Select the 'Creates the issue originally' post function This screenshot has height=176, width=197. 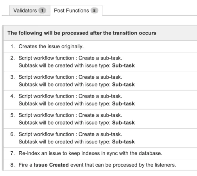(x=100, y=46)
